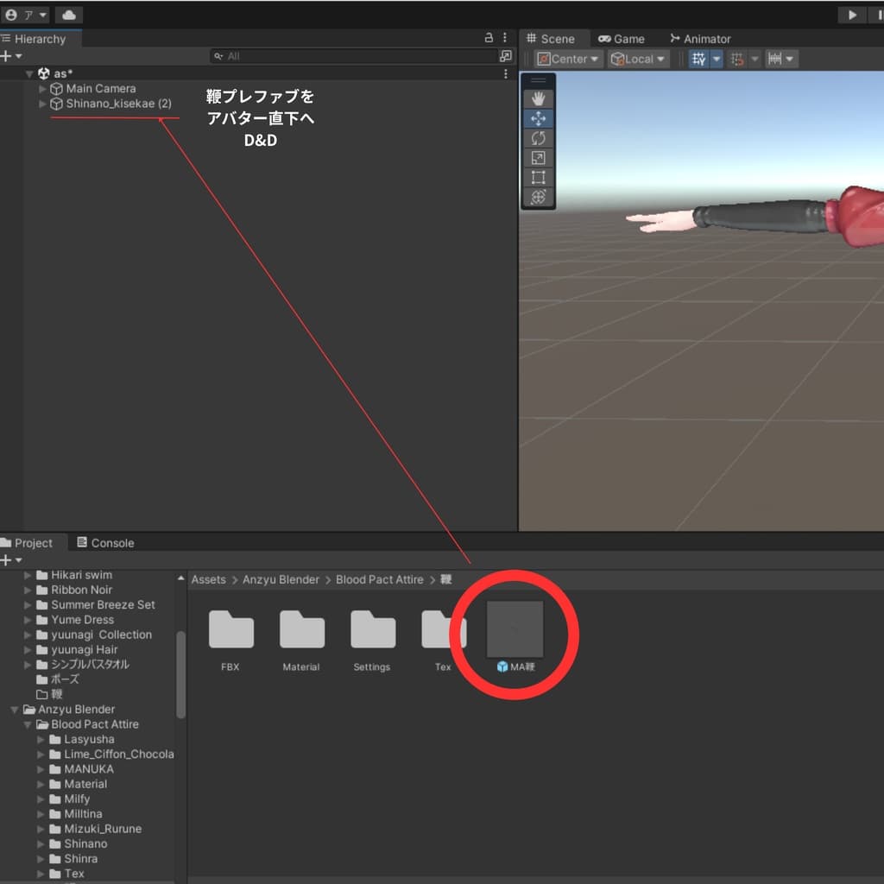Switch to the Game tab
The height and width of the screenshot is (884, 884).
click(x=622, y=39)
